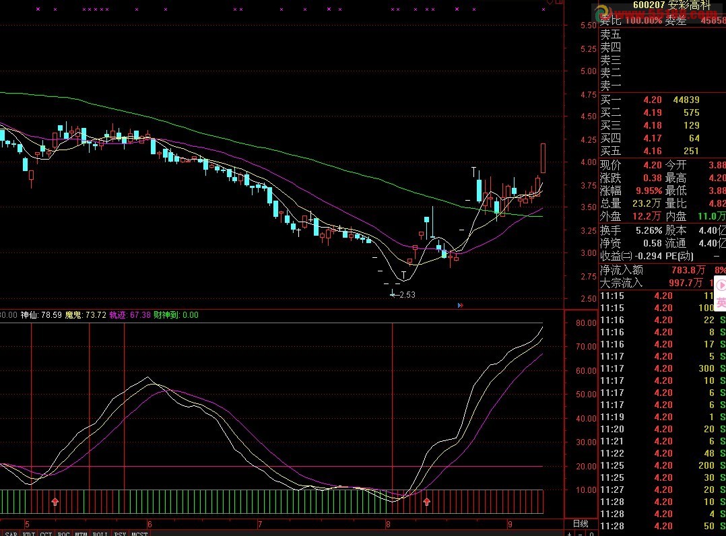Screen dimensions: 726x536
Task: Click the 卖一 ask row label
Action: pos(610,85)
